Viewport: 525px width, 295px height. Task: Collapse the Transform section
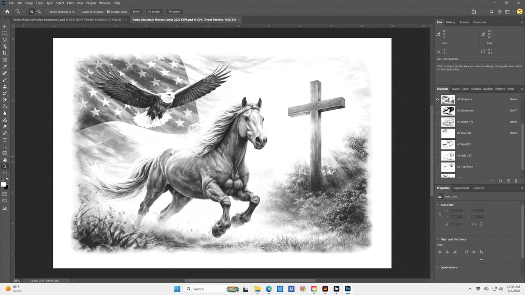(x=438, y=204)
